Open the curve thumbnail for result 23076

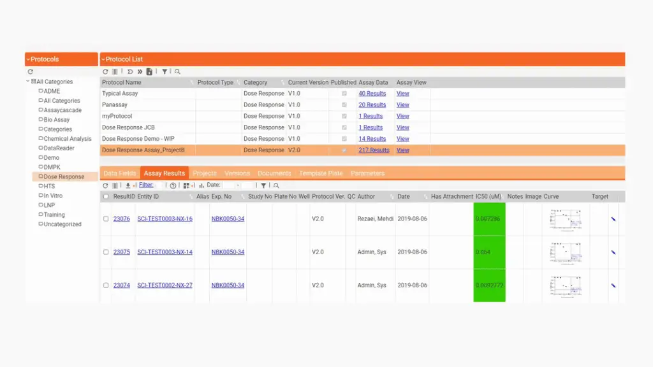point(565,219)
